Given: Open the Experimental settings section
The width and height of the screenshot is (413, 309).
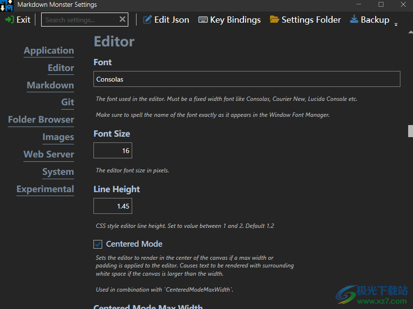Looking at the screenshot, I should point(46,189).
